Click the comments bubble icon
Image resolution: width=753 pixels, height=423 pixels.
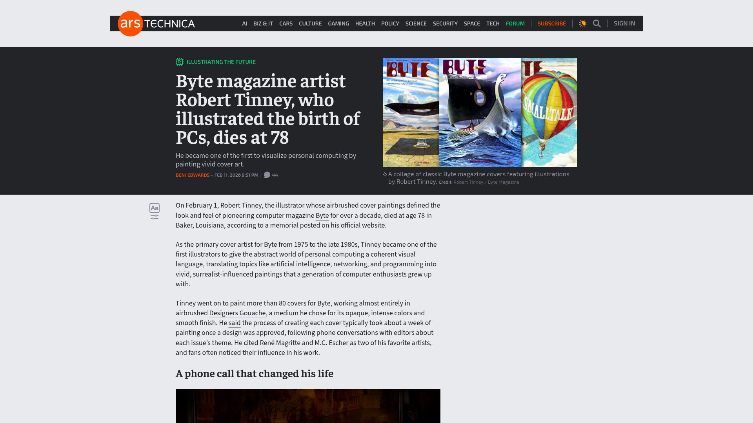267,175
